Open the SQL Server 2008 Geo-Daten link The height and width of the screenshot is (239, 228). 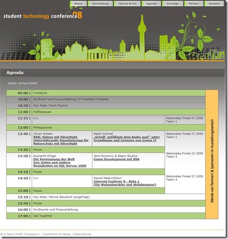point(60,164)
